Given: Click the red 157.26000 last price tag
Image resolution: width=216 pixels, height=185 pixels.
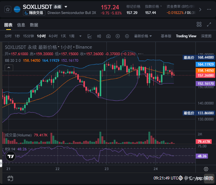Looking at the screenshot, I should point(206,75).
